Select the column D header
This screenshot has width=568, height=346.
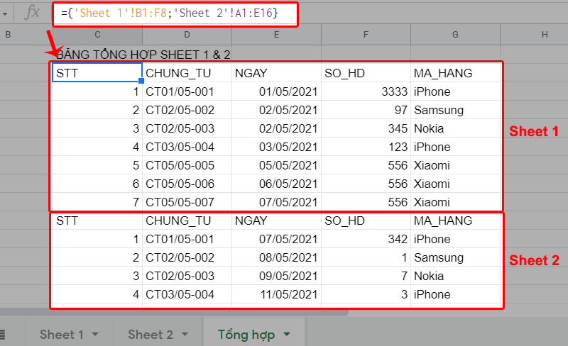187,35
